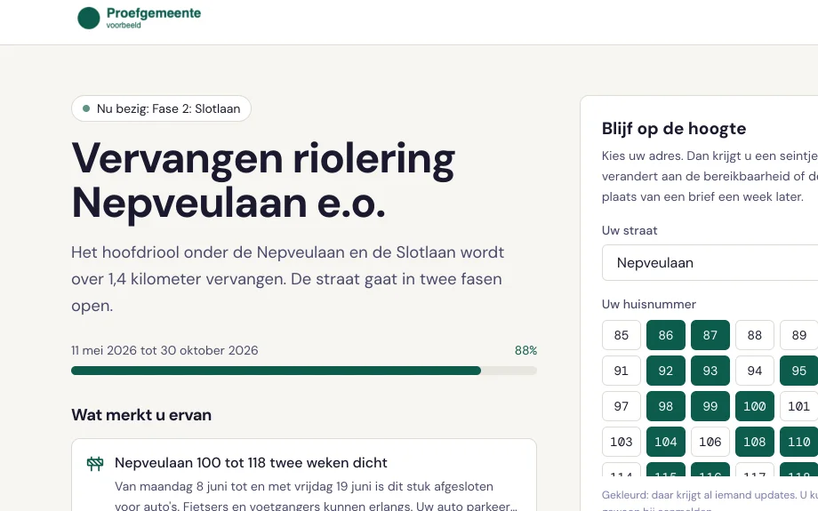Image resolution: width=818 pixels, height=511 pixels.
Task: Pick house number 110
Action: [799, 442]
